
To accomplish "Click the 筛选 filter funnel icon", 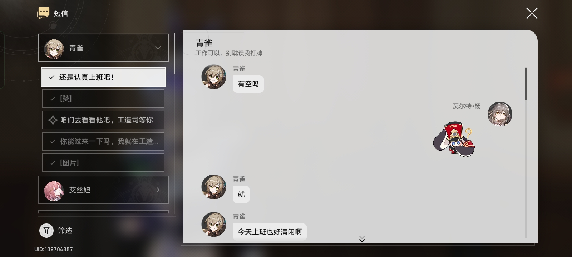I will point(46,231).
